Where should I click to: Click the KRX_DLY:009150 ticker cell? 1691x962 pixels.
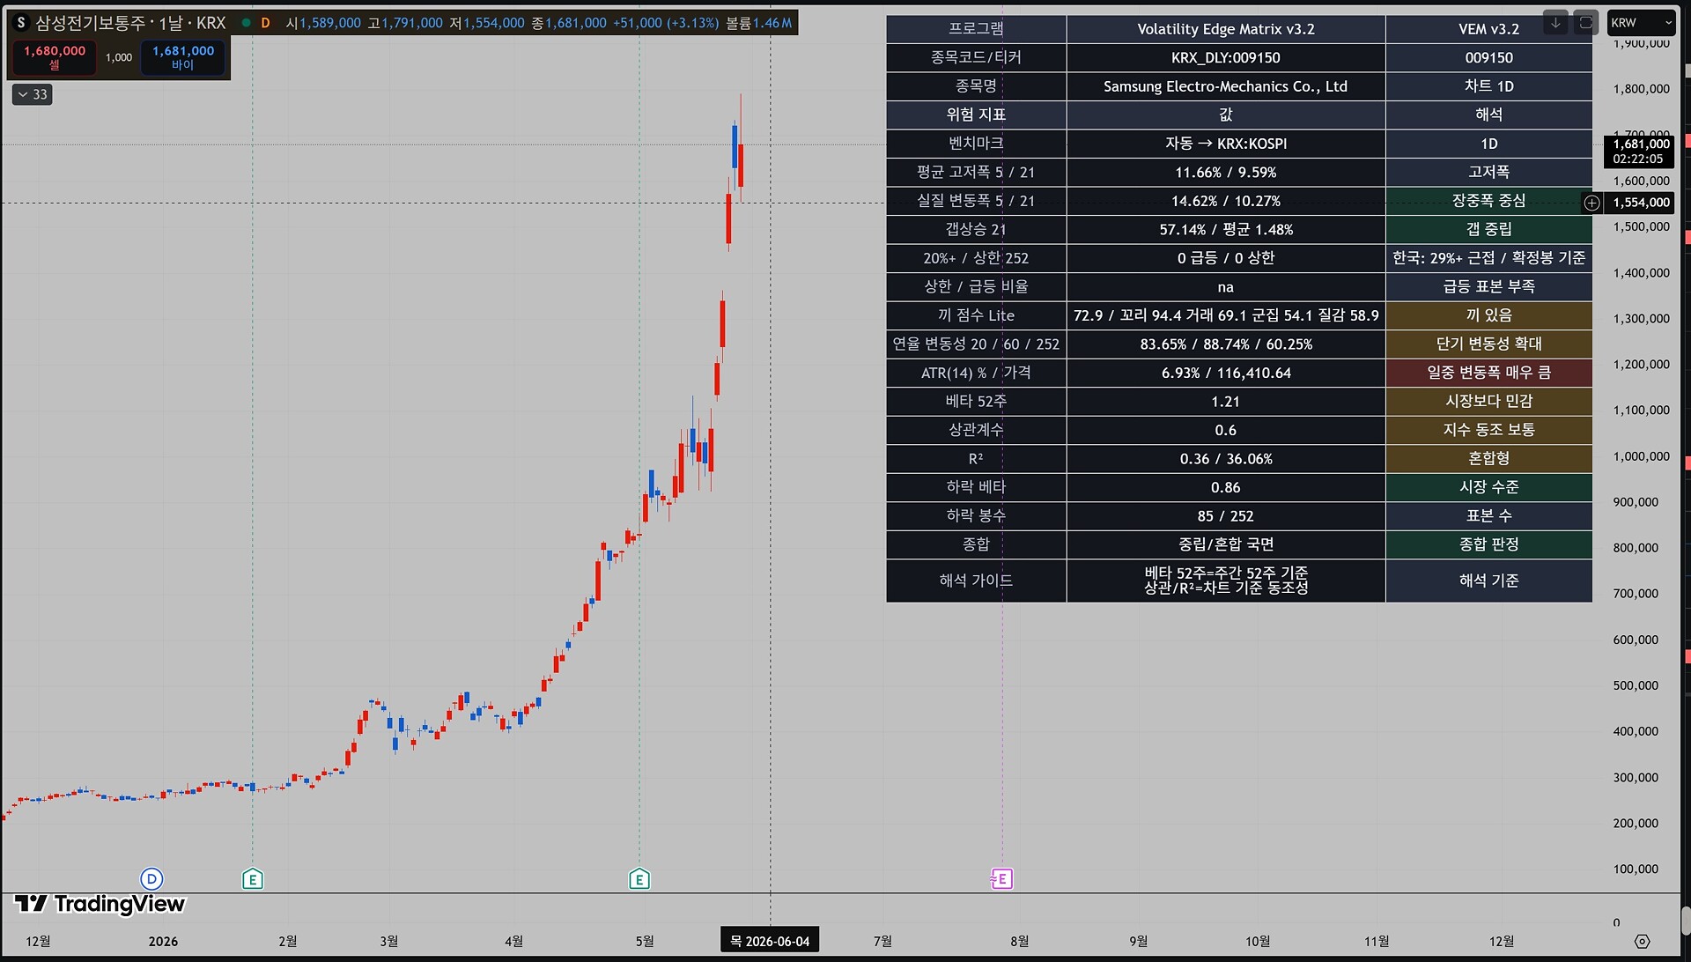click(x=1226, y=57)
